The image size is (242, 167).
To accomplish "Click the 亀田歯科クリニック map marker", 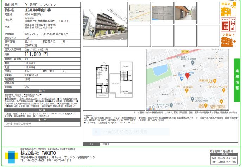I will click(172, 90).
